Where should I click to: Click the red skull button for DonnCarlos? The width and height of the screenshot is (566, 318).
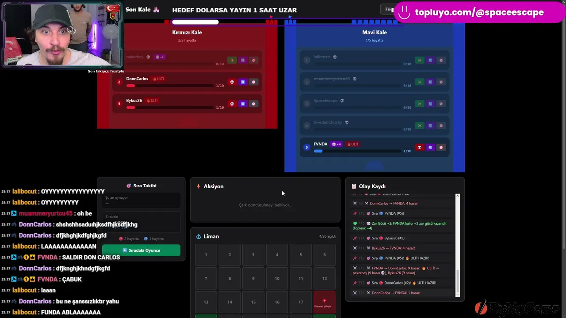click(x=232, y=82)
